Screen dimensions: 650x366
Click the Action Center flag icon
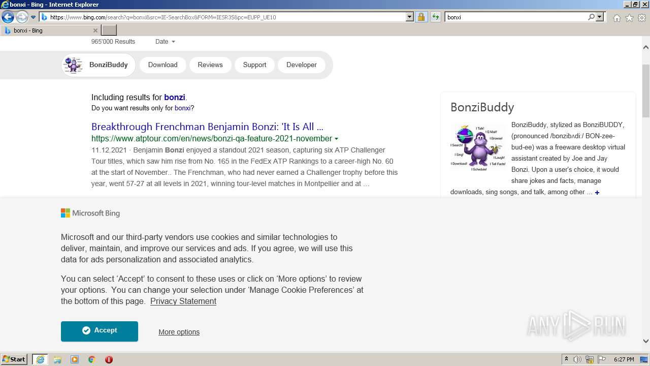602,359
